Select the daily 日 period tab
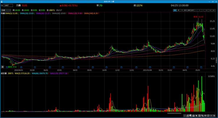 175,10
